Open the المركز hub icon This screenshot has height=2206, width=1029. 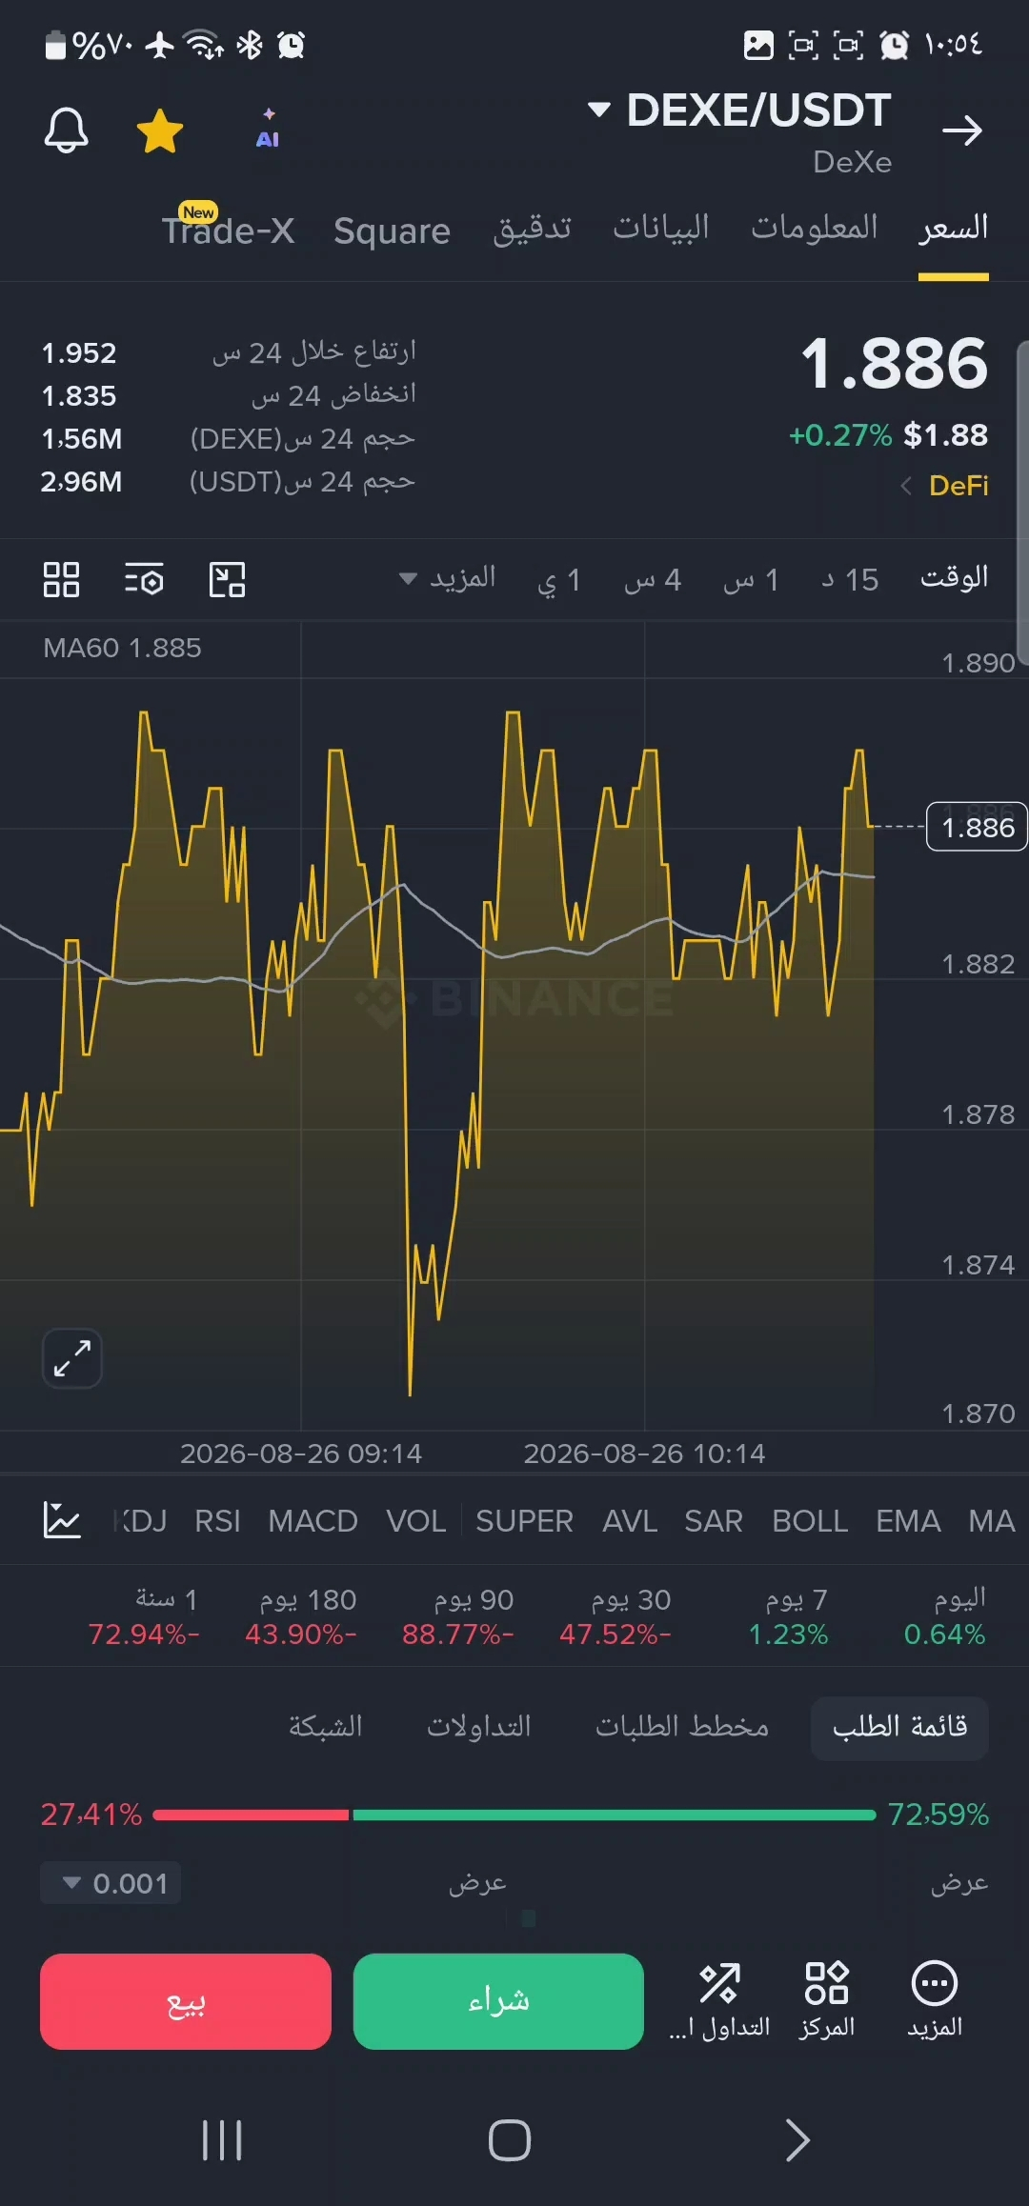coord(827,2001)
